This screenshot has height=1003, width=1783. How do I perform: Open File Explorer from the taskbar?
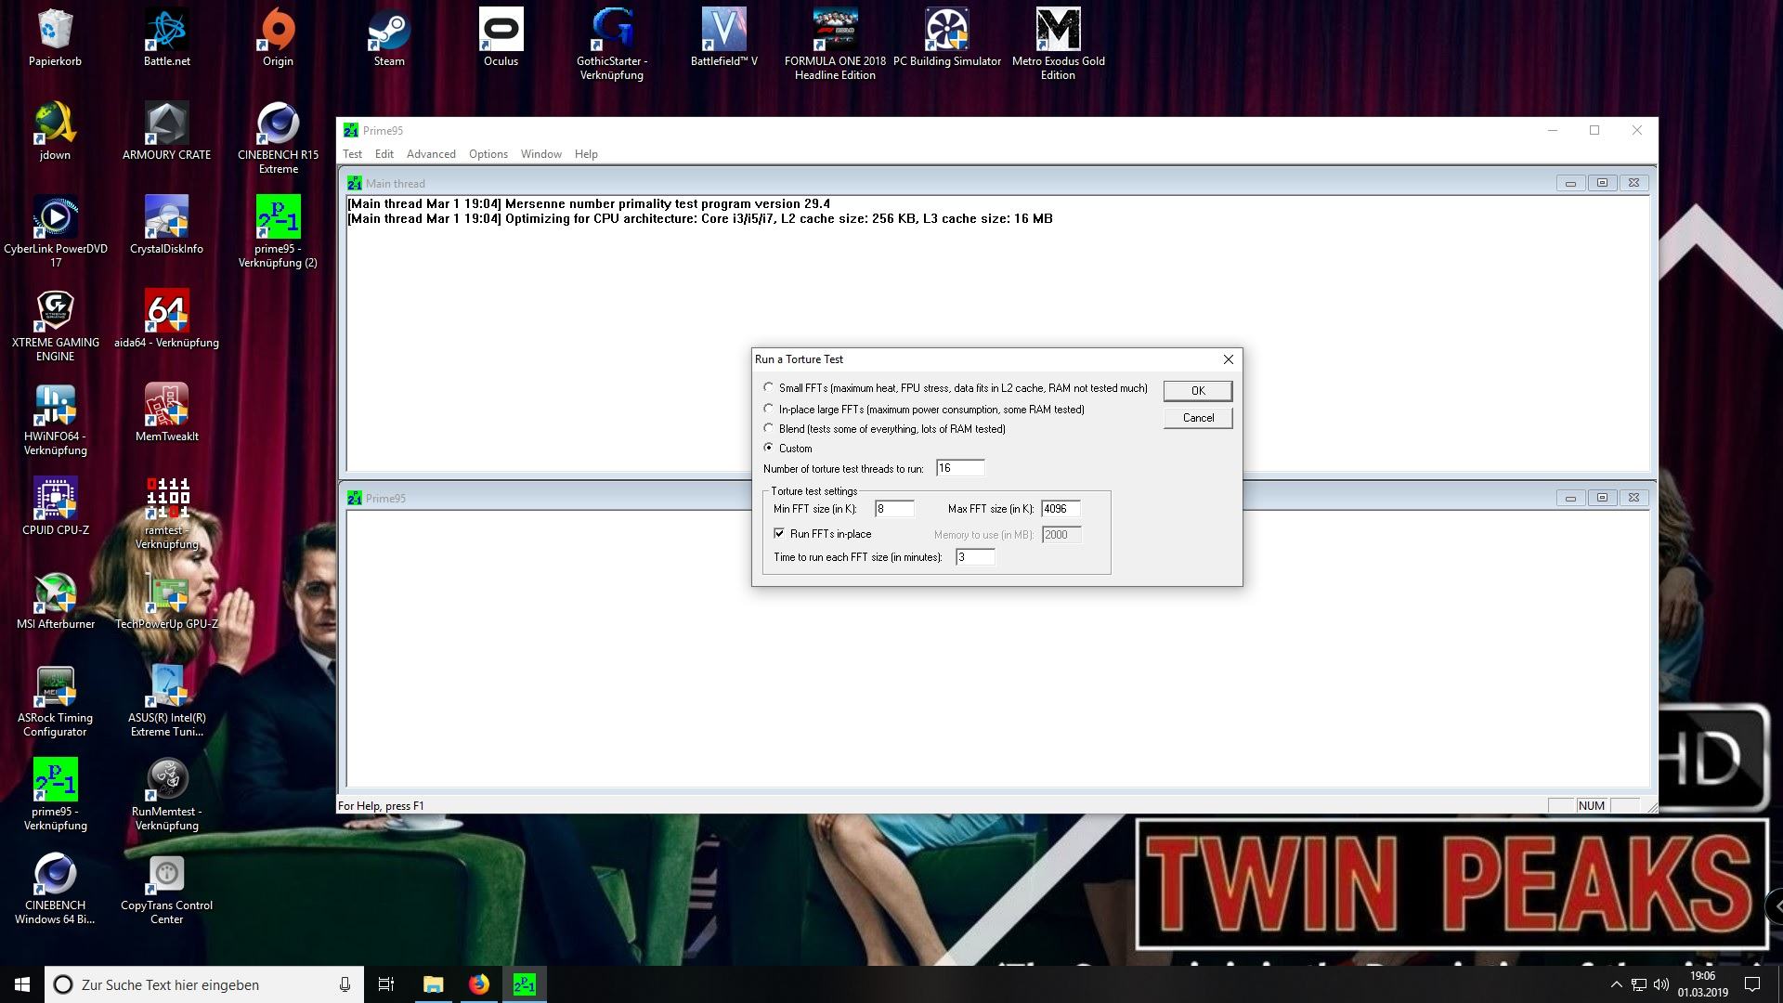point(434,984)
